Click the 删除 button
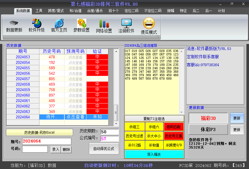This screenshot has width=249, height=169. point(66,149)
